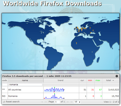121x106 pixels.
Task: Click the All countries trend sparkline
Action: tap(54, 90)
